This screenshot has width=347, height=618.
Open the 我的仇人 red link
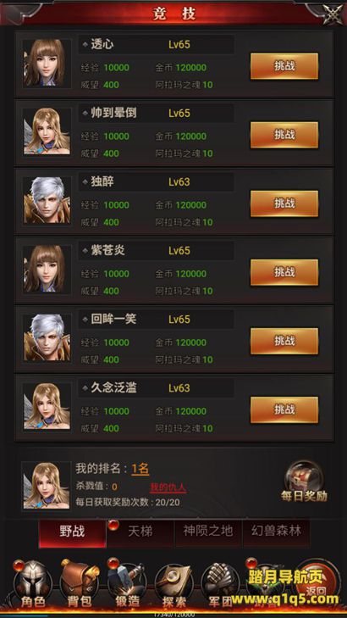pyautogui.click(x=168, y=487)
